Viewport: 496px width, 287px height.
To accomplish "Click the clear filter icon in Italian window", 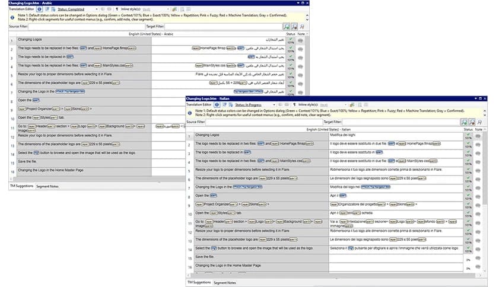I will click(x=480, y=122).
